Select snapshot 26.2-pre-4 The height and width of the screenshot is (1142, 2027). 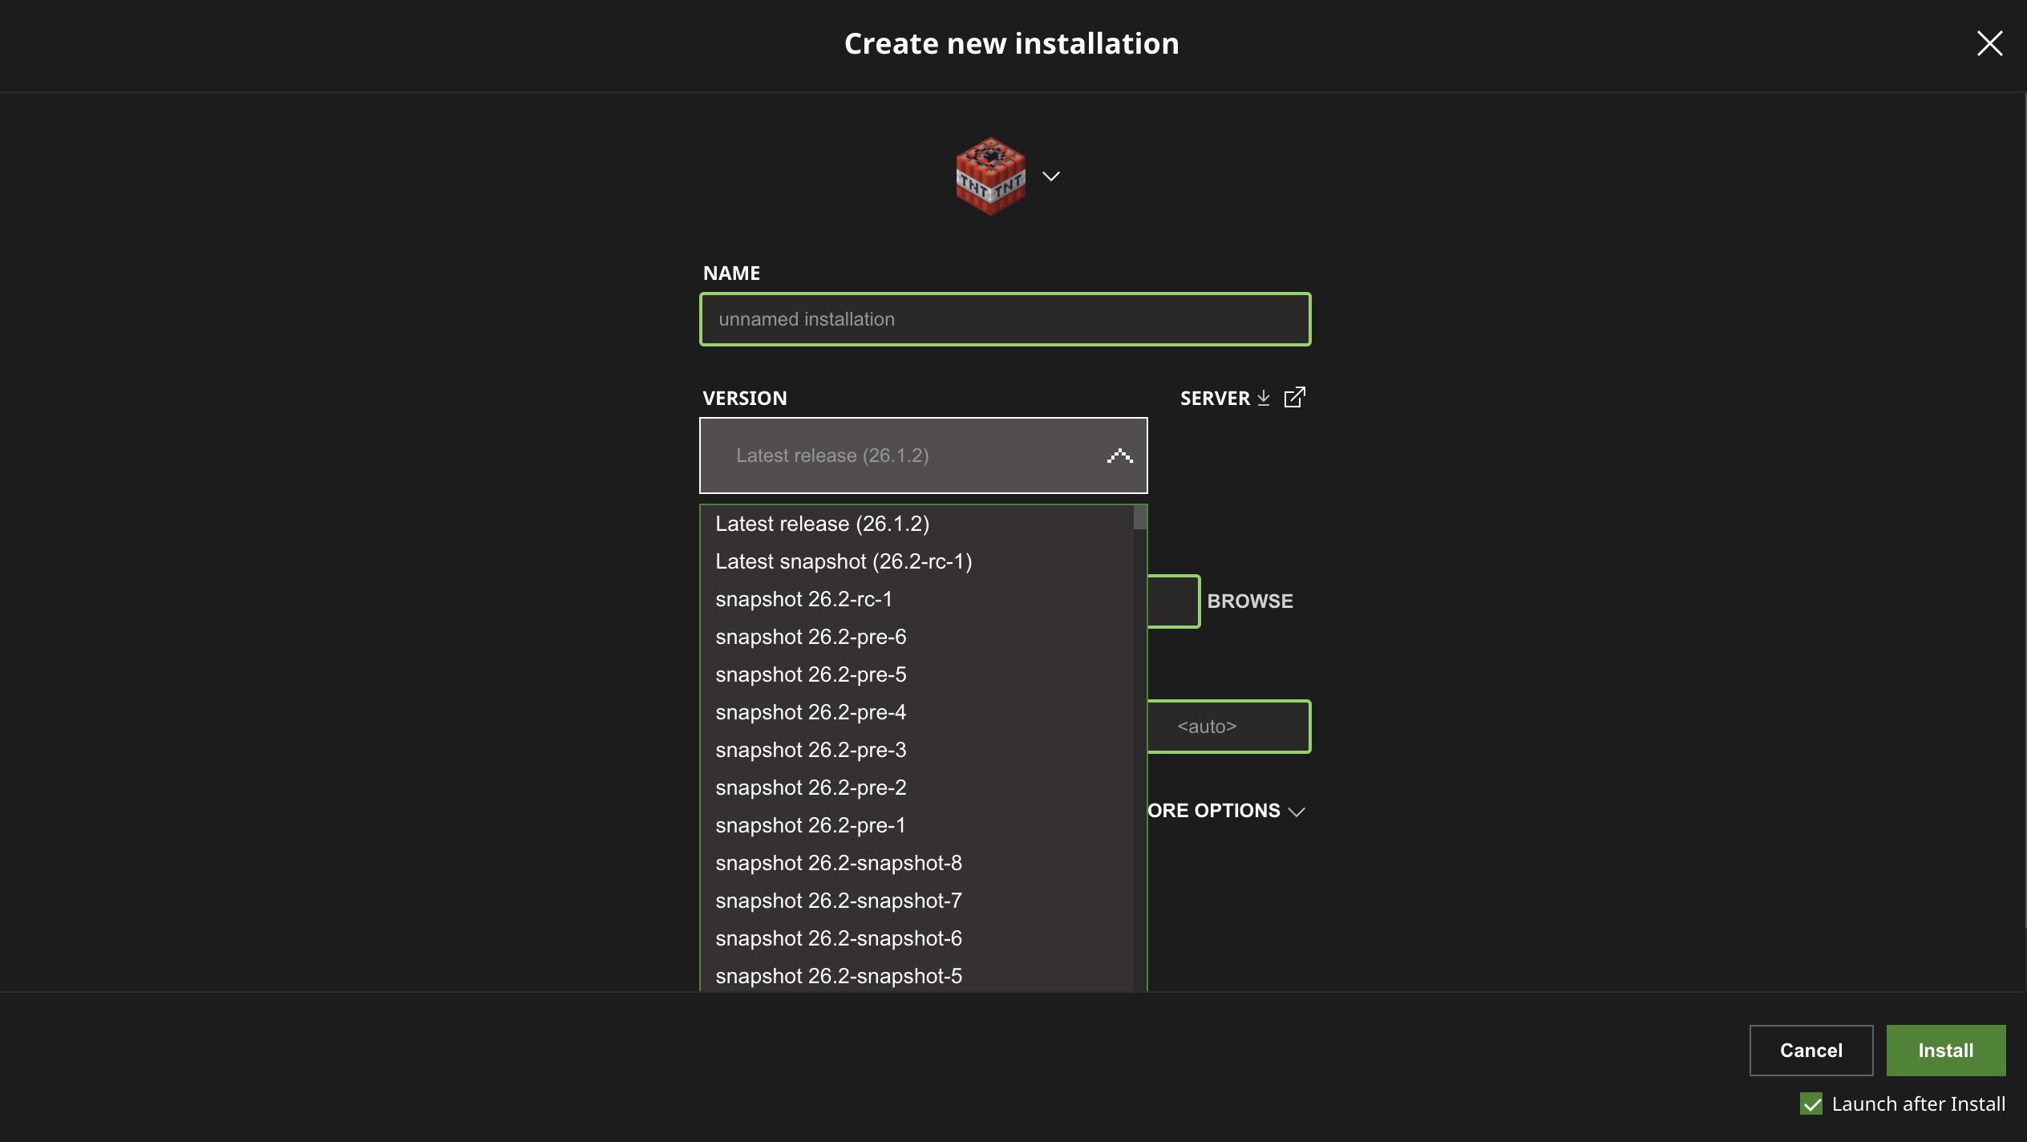(x=917, y=712)
